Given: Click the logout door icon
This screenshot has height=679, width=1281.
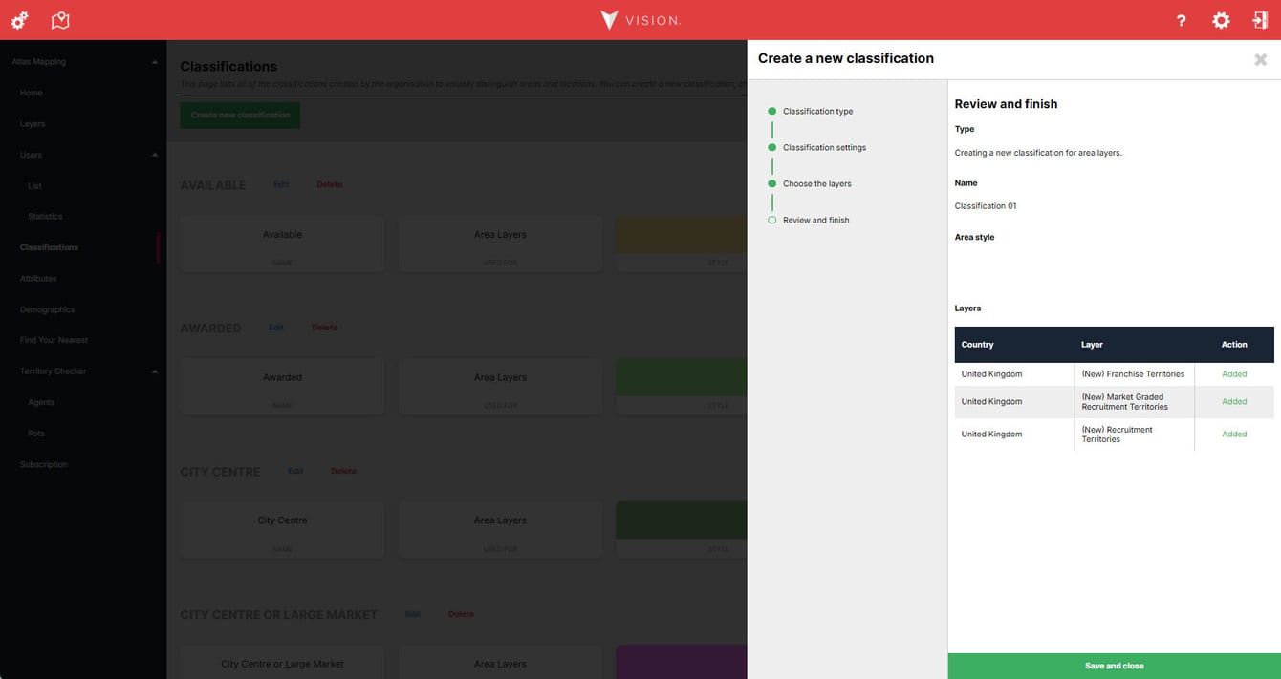Looking at the screenshot, I should (1260, 20).
